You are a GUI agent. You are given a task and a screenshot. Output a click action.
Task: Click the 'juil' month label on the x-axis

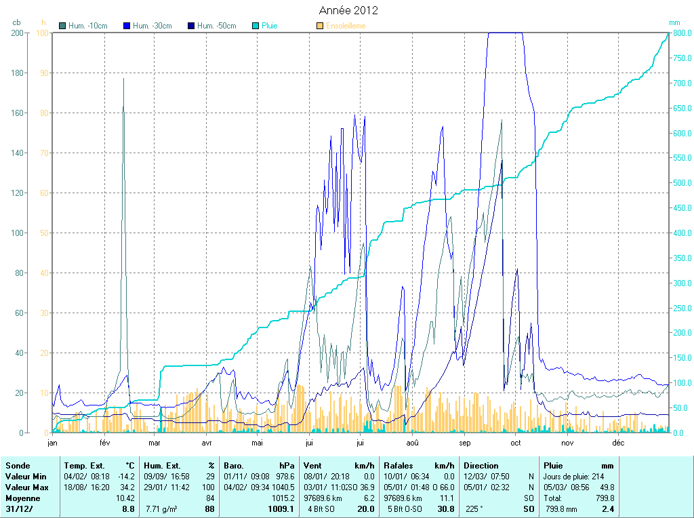[x=360, y=443]
